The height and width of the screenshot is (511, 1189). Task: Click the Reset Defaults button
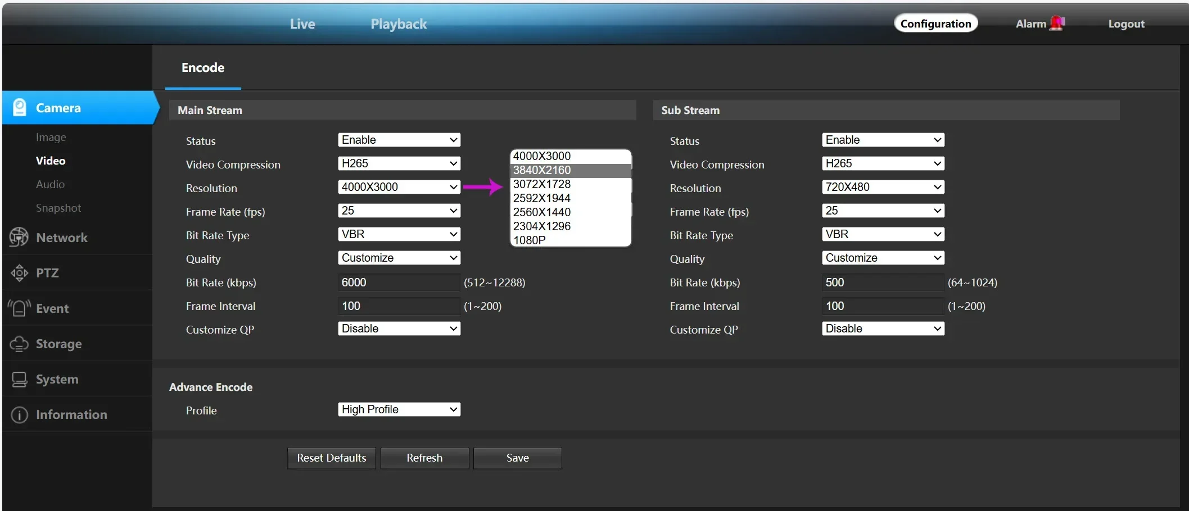pos(332,458)
